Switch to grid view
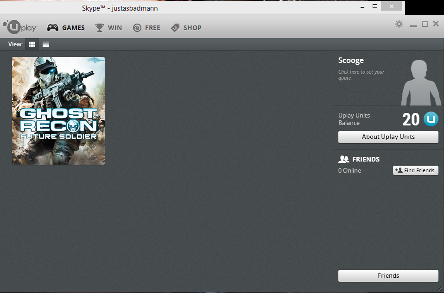 32,44
